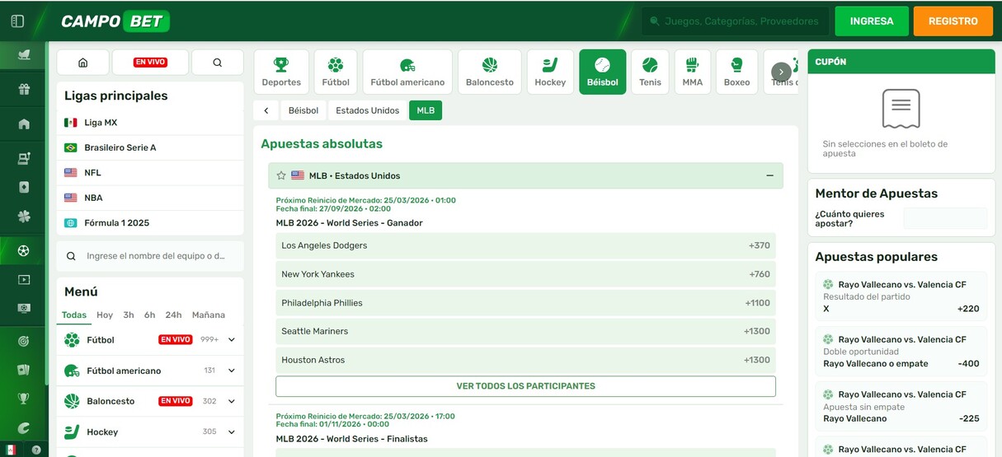Toggle the sidebar collapse icon
This screenshot has width=1002, height=457.
17,21
